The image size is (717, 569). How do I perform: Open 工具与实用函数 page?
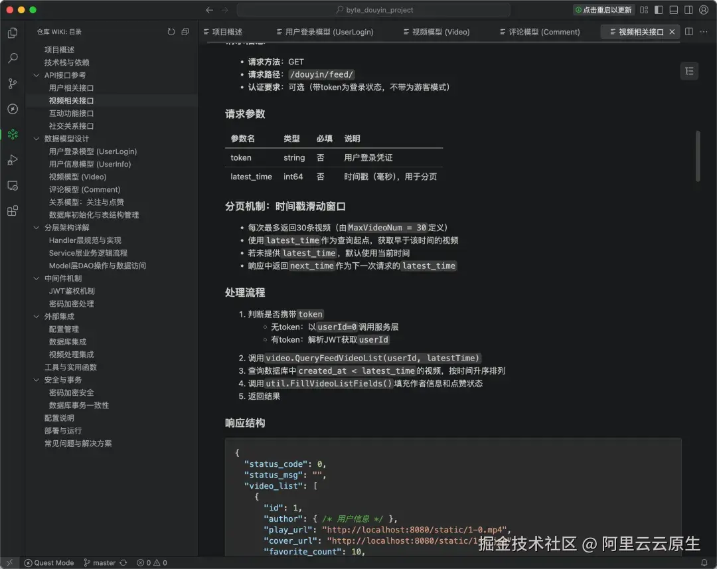(x=70, y=367)
